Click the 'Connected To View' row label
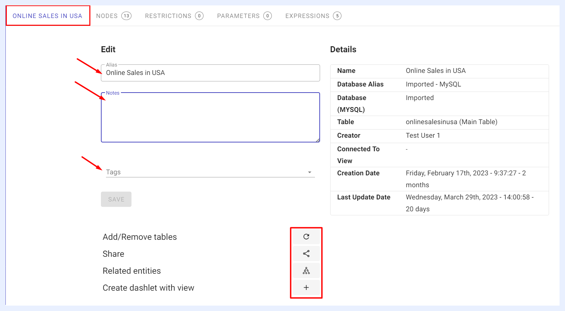 pyautogui.click(x=358, y=155)
